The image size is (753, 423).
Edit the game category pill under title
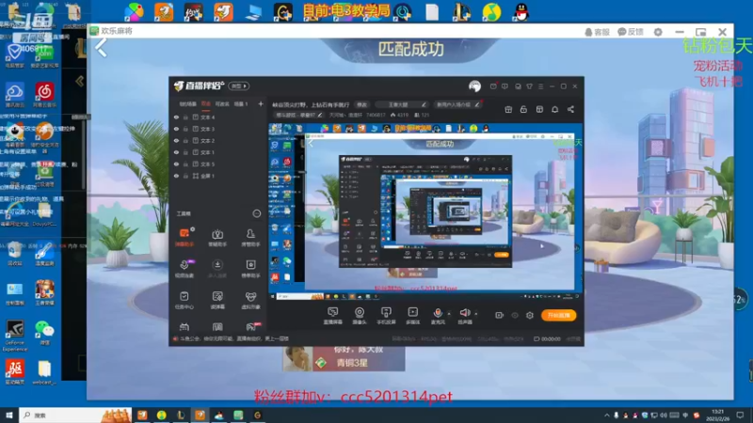click(x=298, y=115)
